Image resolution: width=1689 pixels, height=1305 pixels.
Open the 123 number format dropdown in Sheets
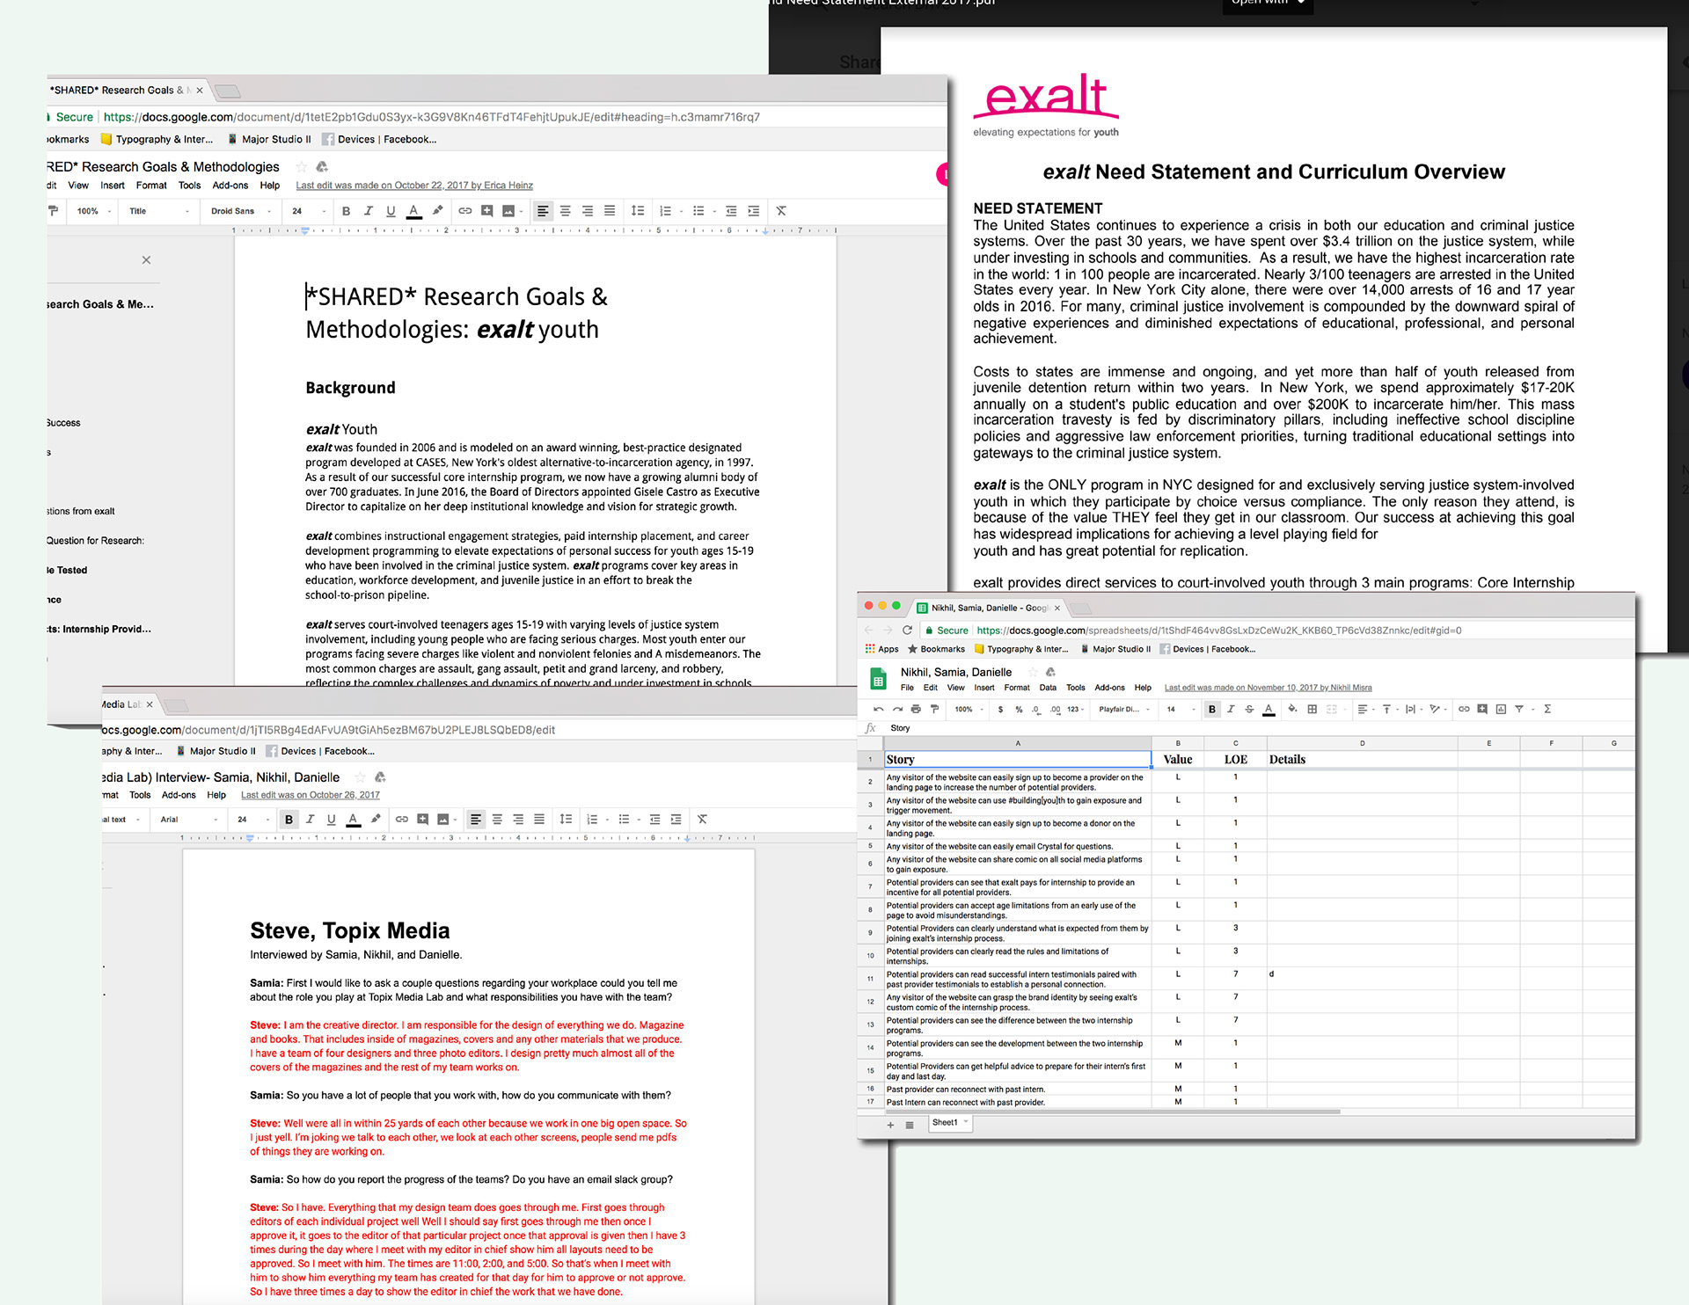click(x=1076, y=709)
